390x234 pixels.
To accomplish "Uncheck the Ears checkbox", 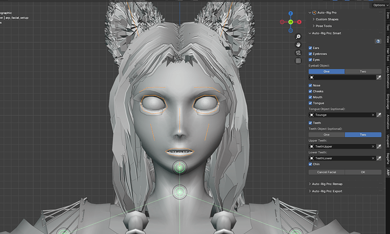I will [310, 48].
